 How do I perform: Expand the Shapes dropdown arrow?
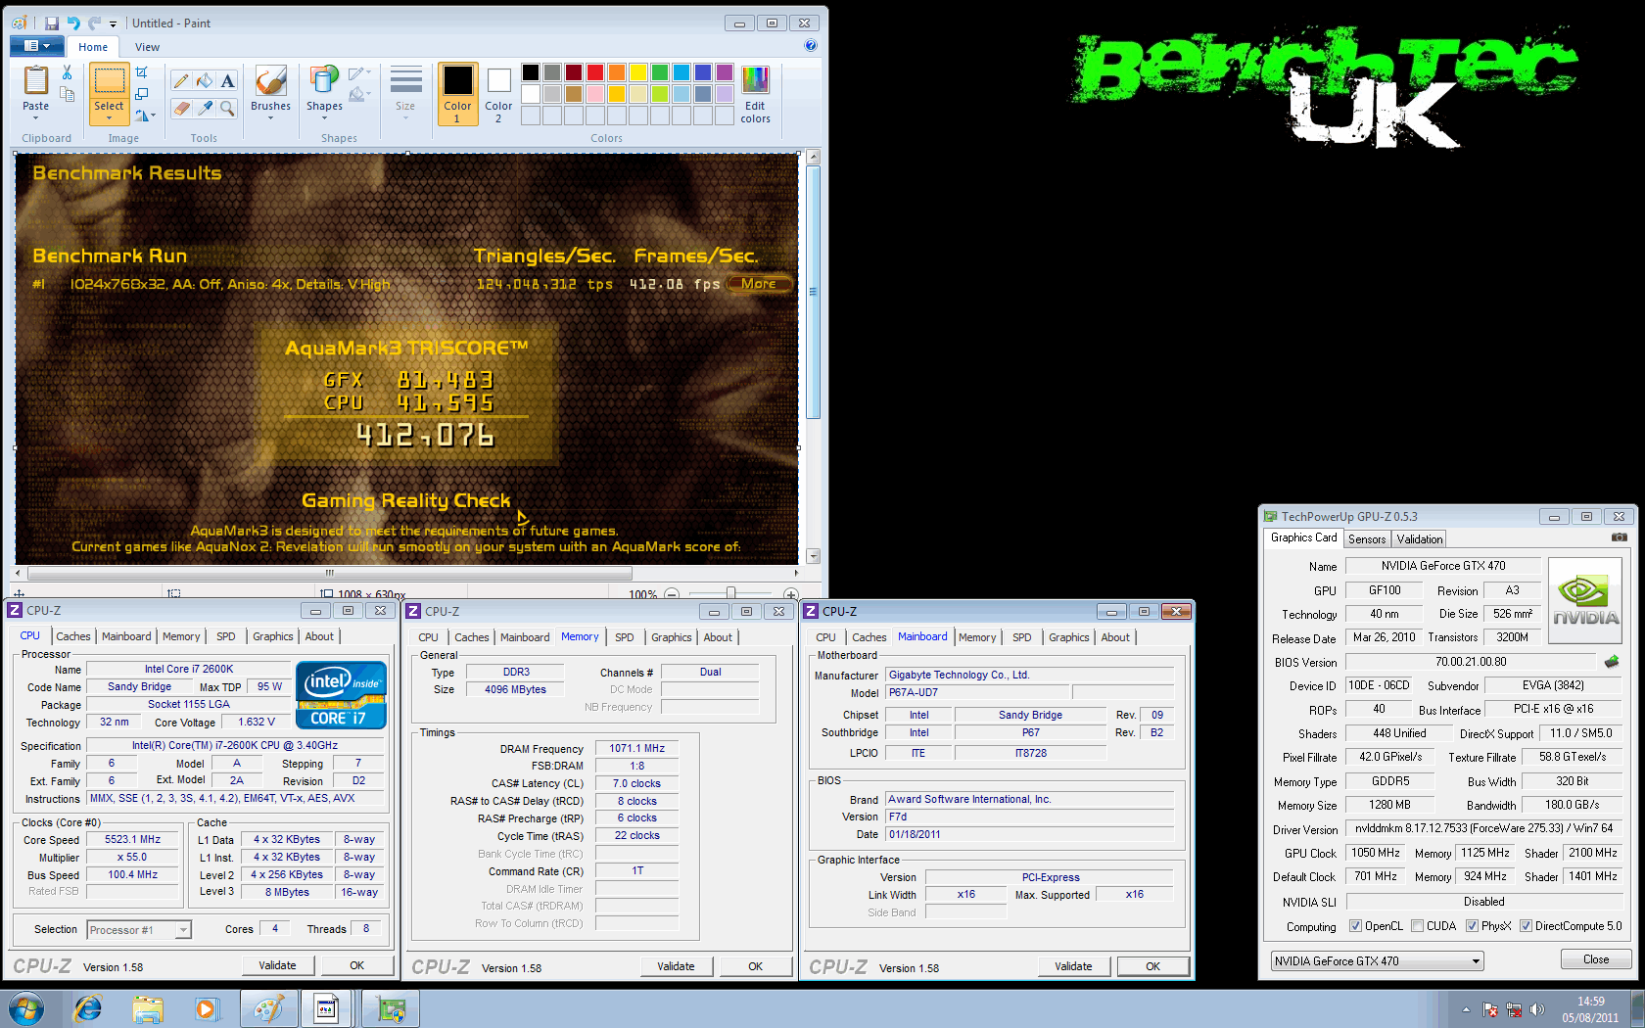tap(324, 117)
